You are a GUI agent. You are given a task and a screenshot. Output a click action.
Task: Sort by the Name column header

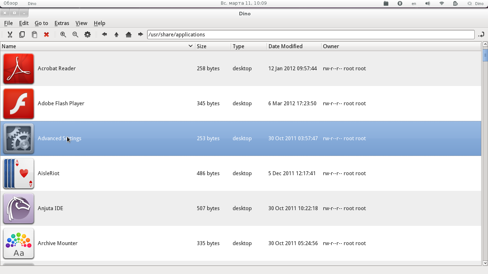coord(98,46)
